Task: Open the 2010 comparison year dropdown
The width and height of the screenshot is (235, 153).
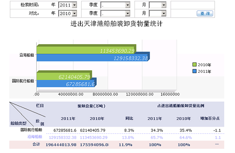Action: [68, 13]
